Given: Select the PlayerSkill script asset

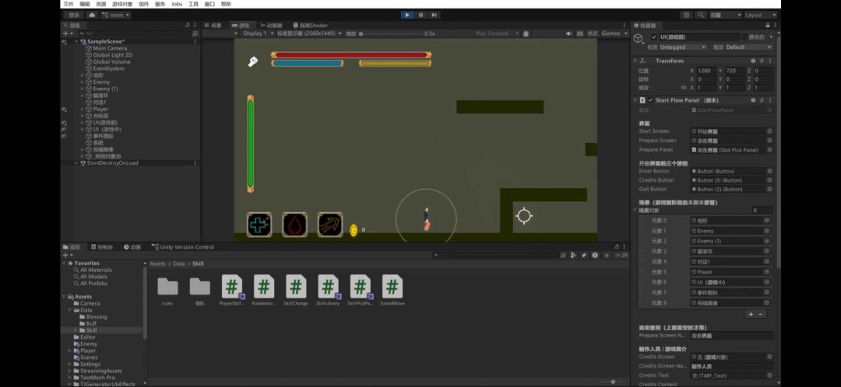Looking at the screenshot, I should click(x=232, y=291).
